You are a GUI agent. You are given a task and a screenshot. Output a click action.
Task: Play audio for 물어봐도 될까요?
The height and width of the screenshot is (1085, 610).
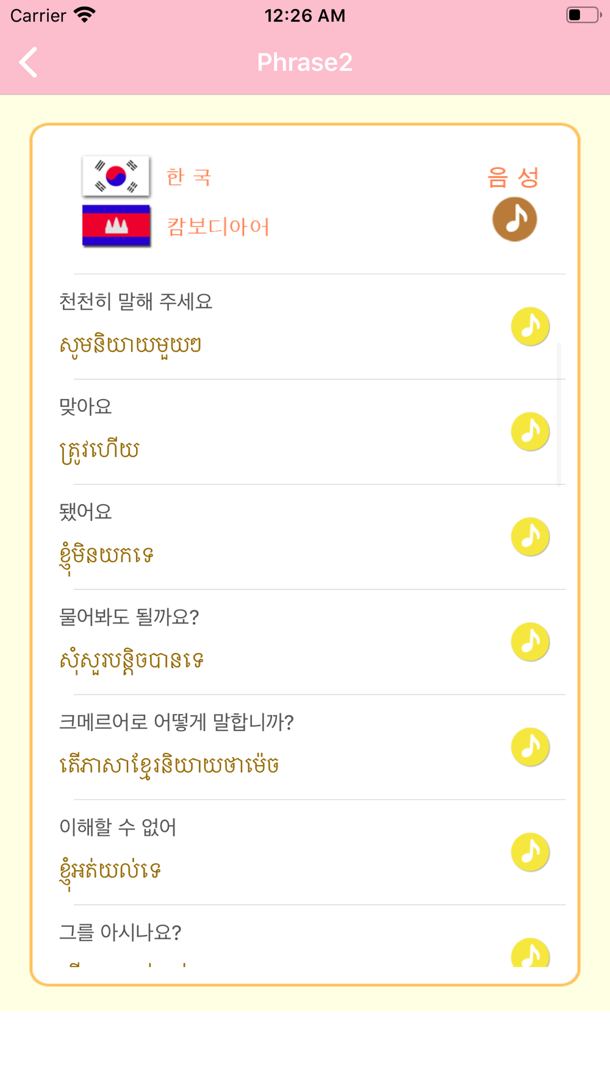coord(530,641)
